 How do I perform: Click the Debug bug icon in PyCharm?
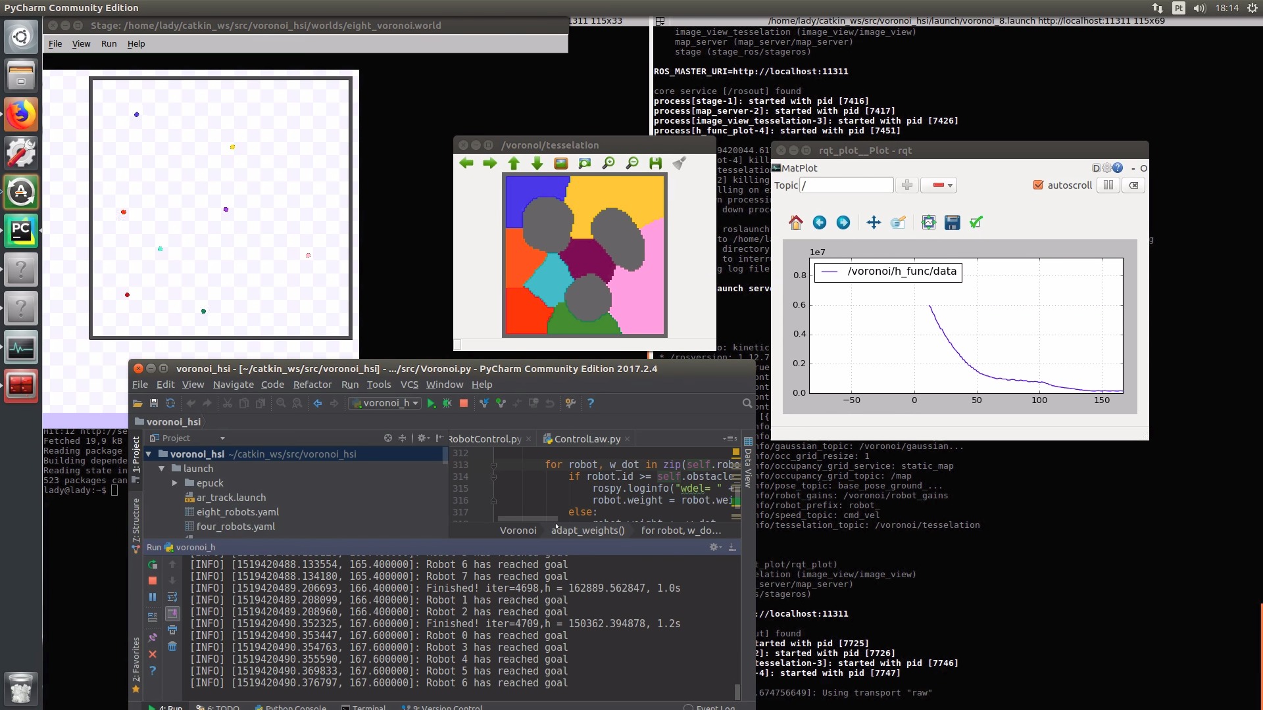click(x=447, y=403)
